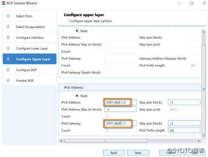Click the IPv4 Prefix Length field showing 24

194,65
